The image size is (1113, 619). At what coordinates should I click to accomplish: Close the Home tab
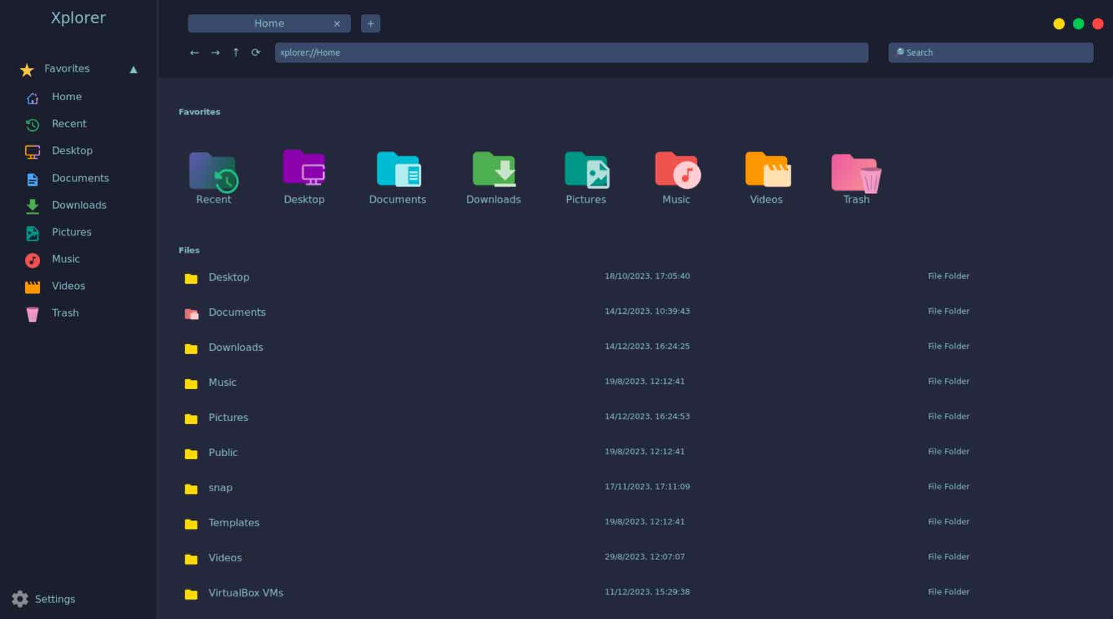coord(337,23)
